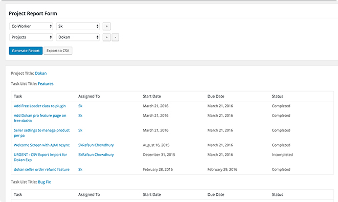Click the Task column header in Features table
338x202 pixels.
click(18, 96)
